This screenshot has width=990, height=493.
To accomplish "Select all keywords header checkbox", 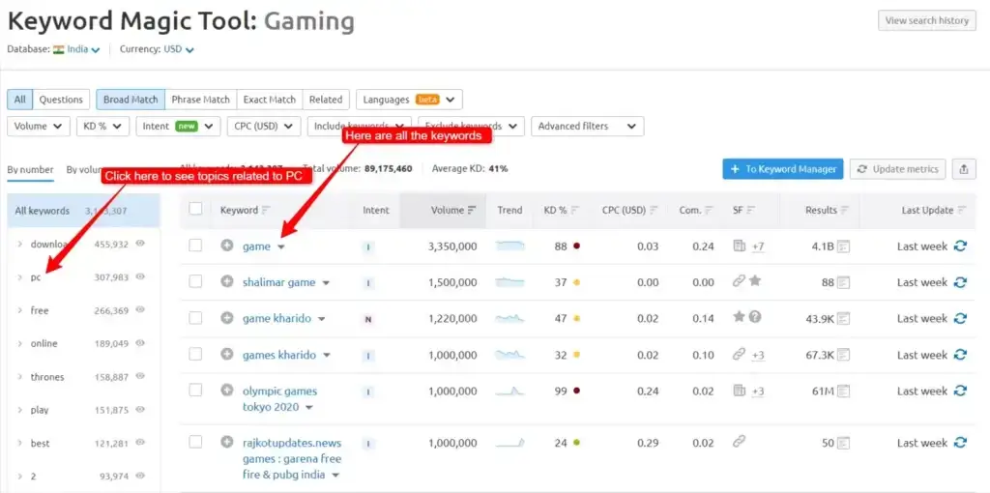I will tap(195, 209).
